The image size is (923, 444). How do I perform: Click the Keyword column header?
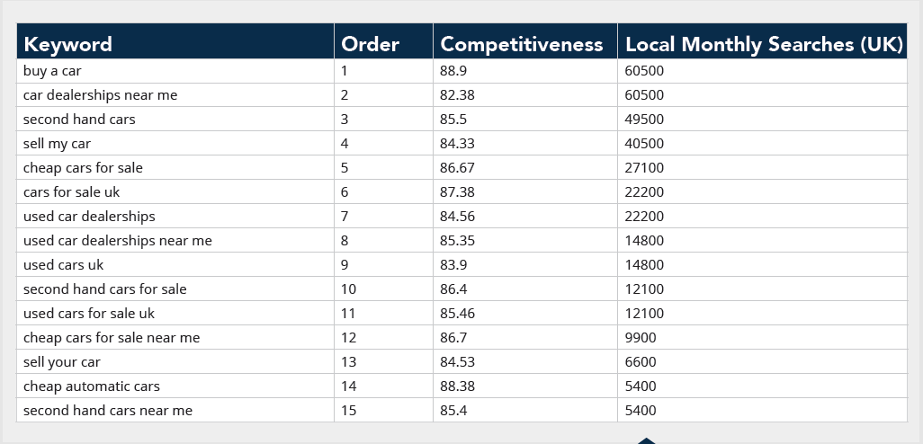175,41
